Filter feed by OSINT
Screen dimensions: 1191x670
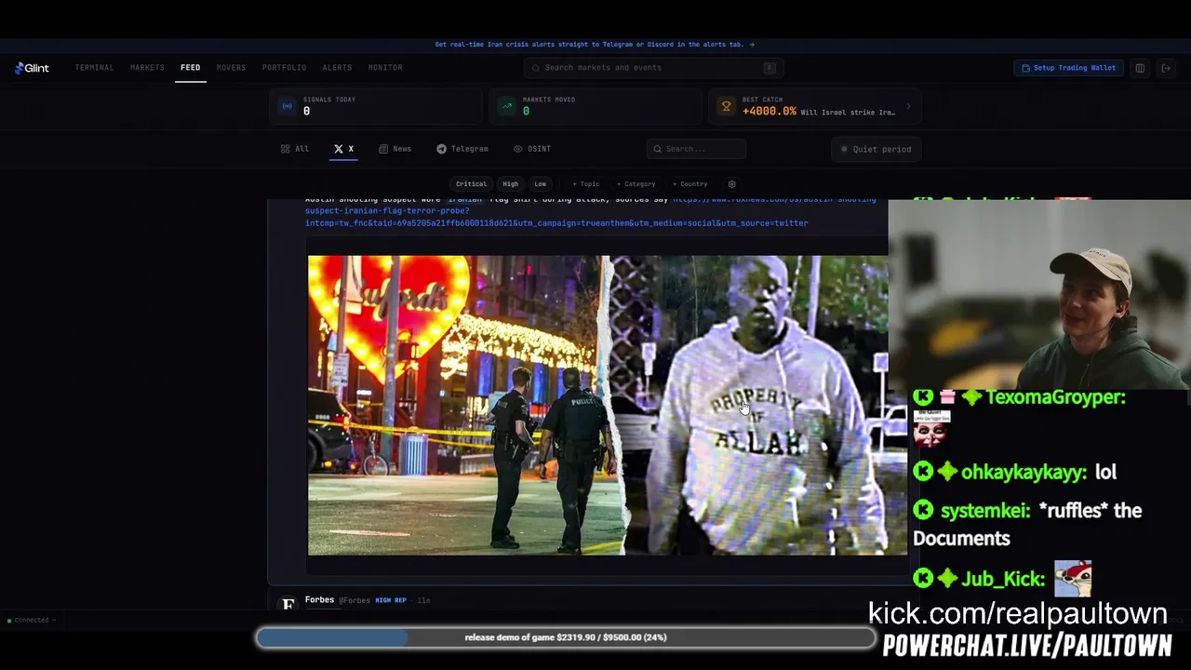click(532, 149)
